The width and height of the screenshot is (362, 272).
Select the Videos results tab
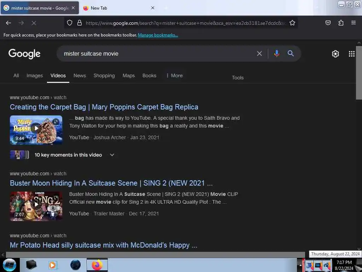click(x=58, y=76)
